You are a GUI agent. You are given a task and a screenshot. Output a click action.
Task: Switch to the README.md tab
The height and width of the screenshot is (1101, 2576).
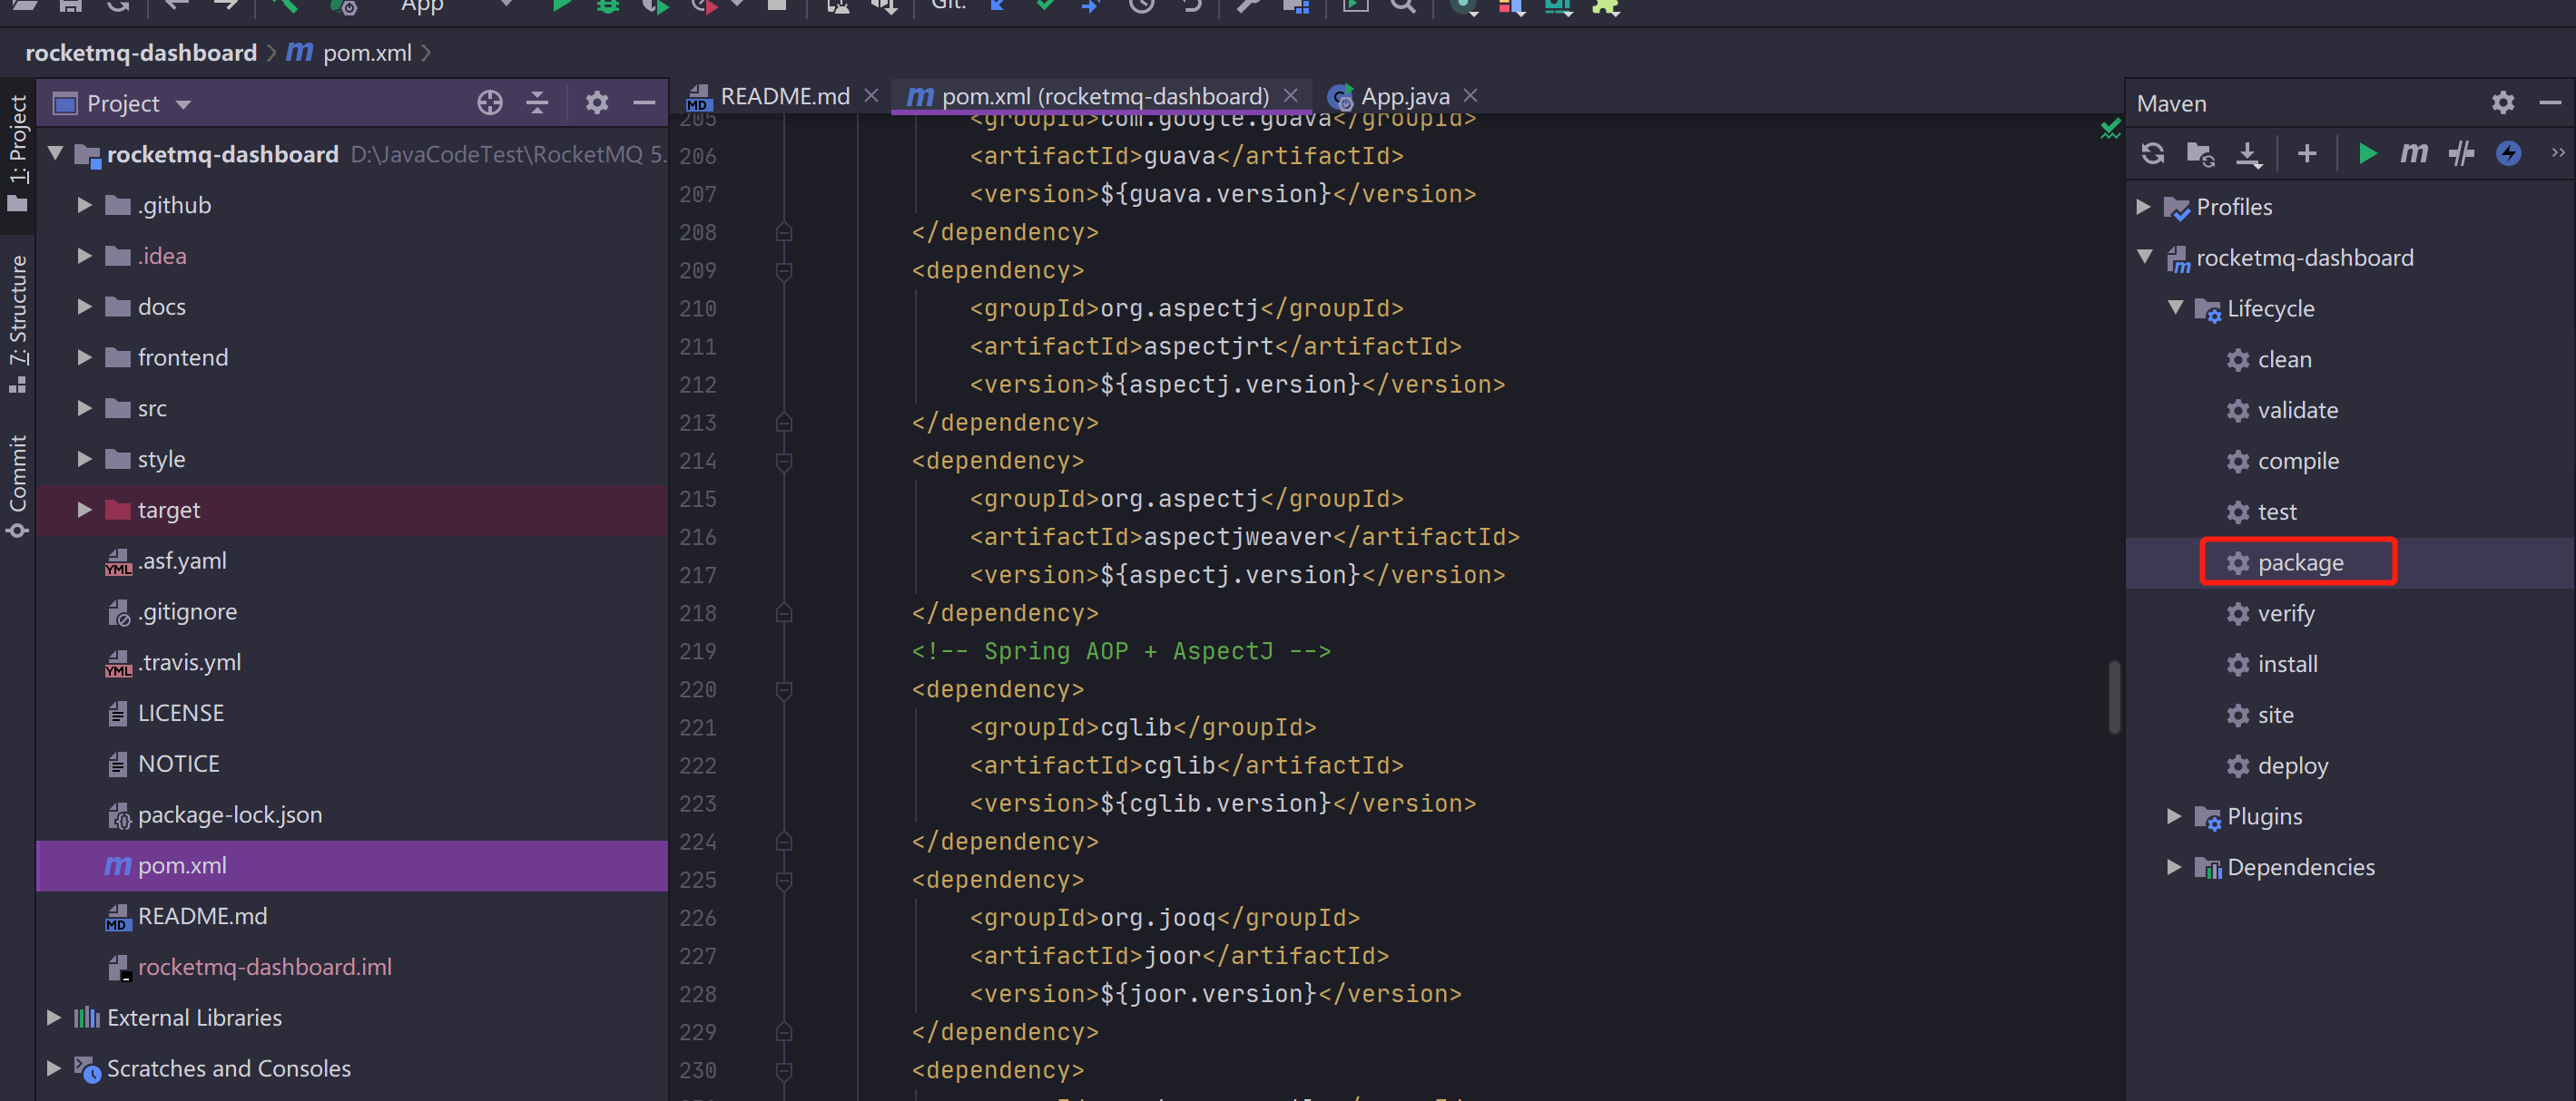784,96
